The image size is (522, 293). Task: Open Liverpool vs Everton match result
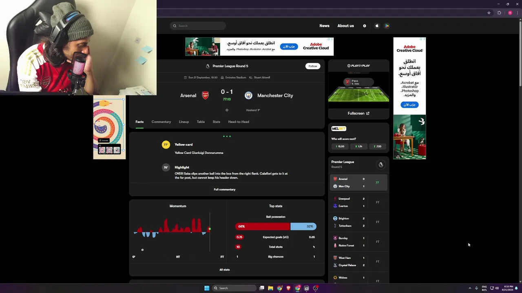358,202
